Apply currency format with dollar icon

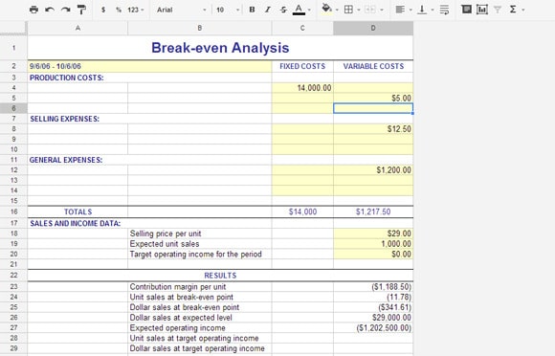103,10
